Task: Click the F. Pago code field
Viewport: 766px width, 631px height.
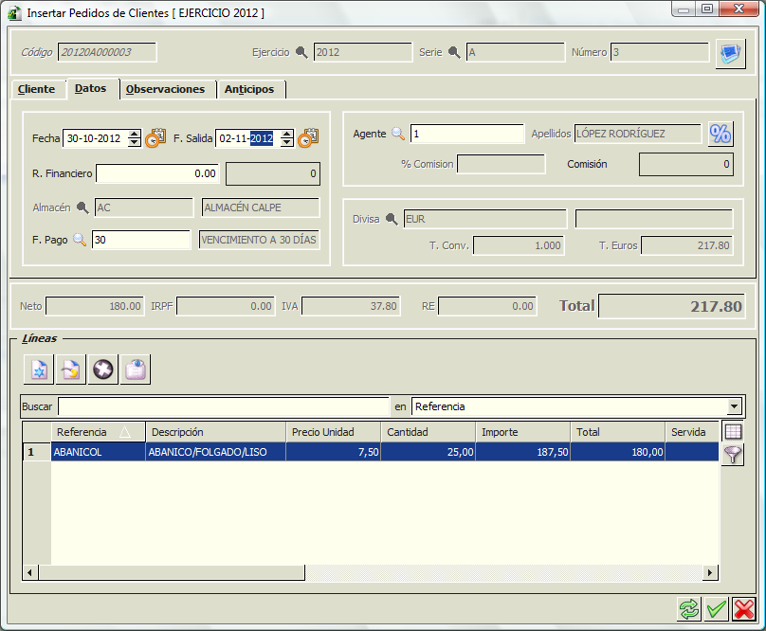Action: [141, 240]
